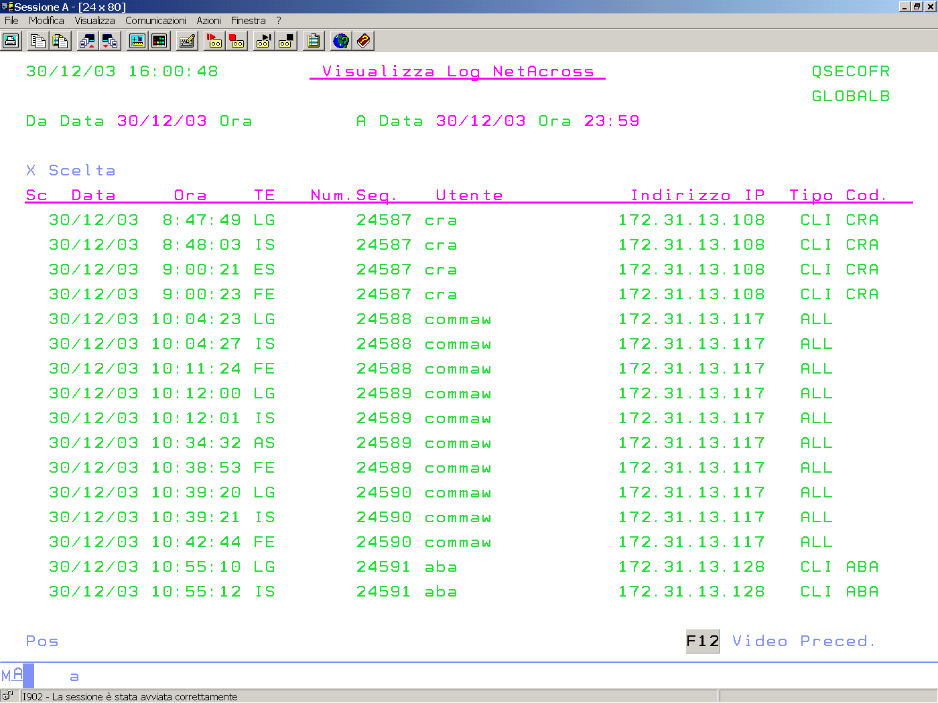Click the Paste clipboard toolbar icon
This screenshot has width=938, height=703.
[x=60, y=41]
